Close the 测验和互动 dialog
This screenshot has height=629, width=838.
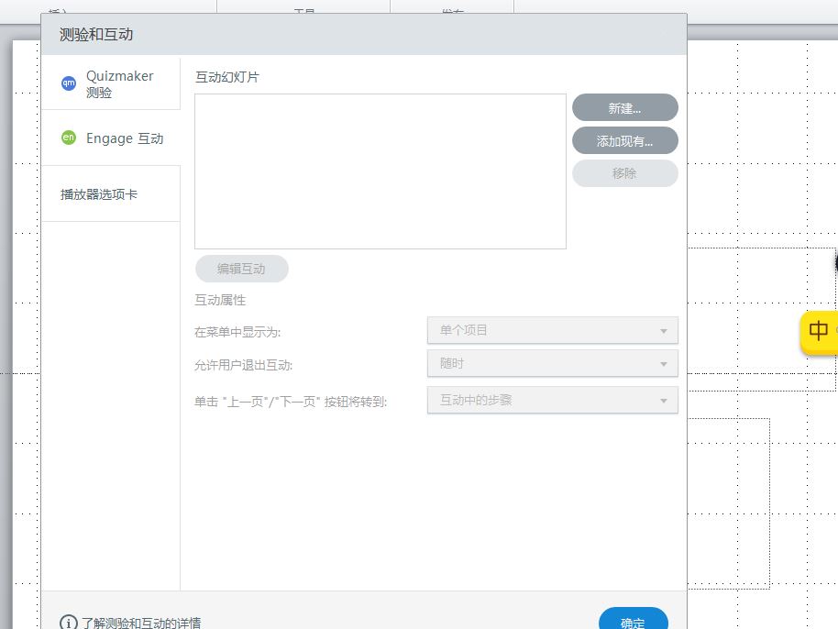(665, 35)
